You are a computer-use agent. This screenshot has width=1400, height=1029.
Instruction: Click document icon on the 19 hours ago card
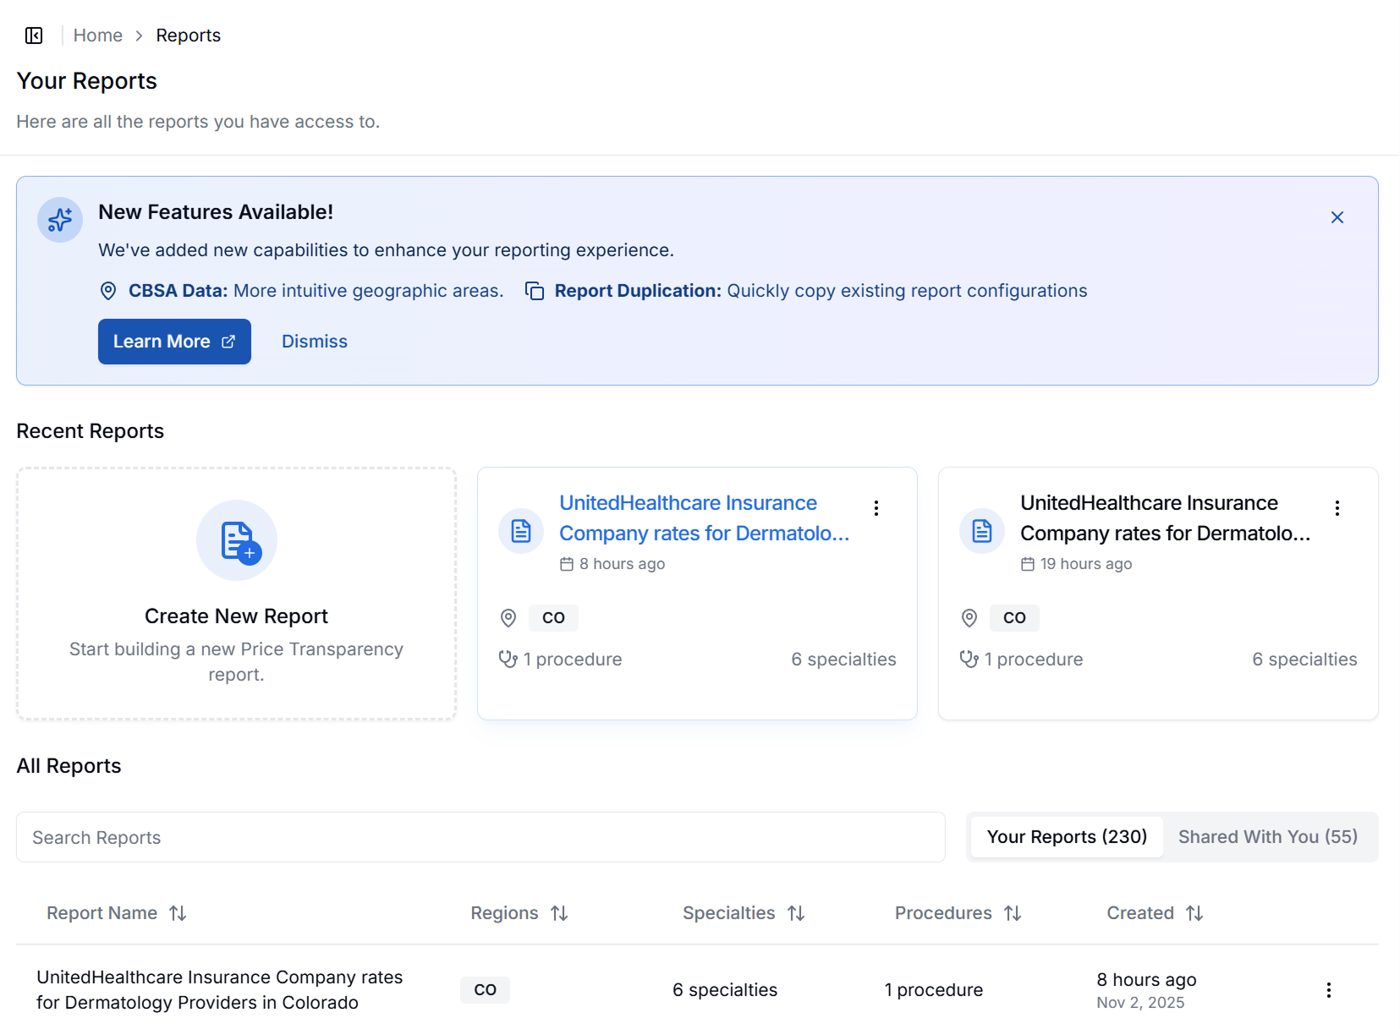coord(982,531)
